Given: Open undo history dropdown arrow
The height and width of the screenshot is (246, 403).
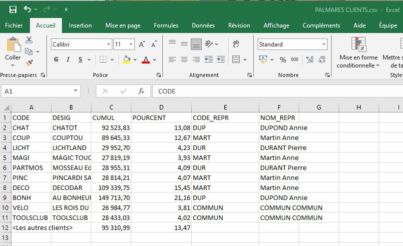Looking at the screenshot, I should (36, 9).
